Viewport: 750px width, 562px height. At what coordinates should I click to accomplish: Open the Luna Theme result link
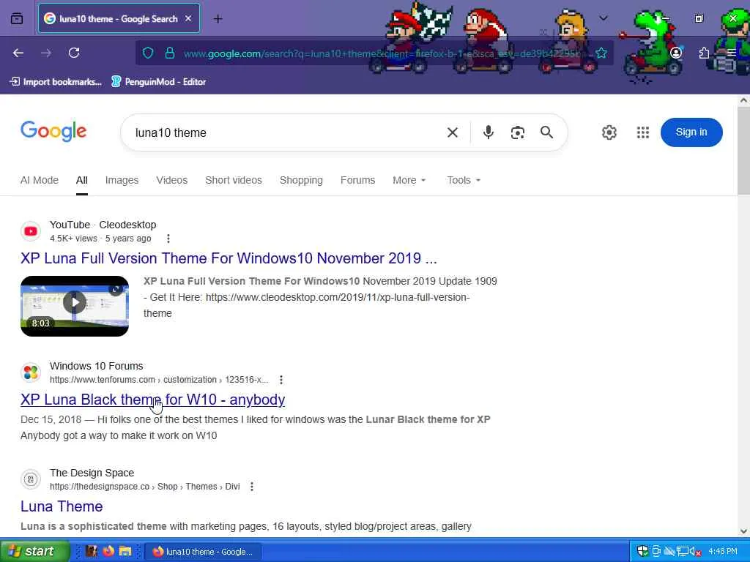click(x=62, y=506)
